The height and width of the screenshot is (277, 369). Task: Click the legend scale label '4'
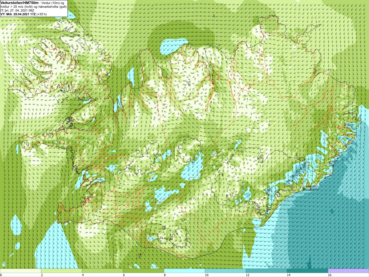pos(83,275)
